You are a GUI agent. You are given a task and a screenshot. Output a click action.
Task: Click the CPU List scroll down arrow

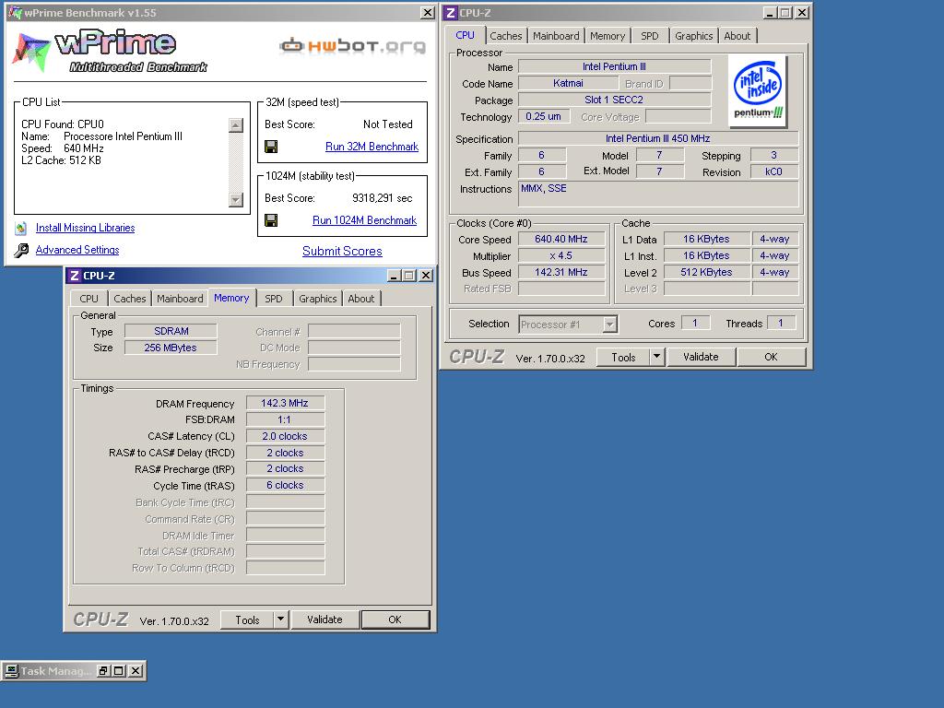pyautogui.click(x=236, y=200)
